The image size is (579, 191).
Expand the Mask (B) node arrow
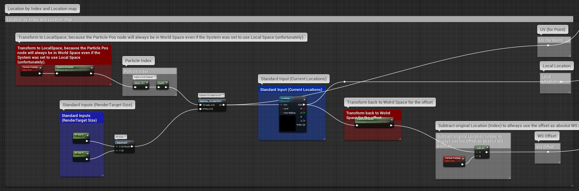(x=147, y=83)
